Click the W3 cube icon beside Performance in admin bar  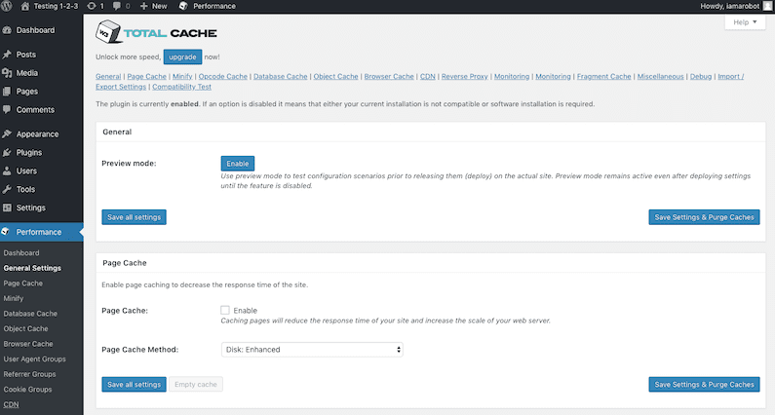tap(183, 6)
